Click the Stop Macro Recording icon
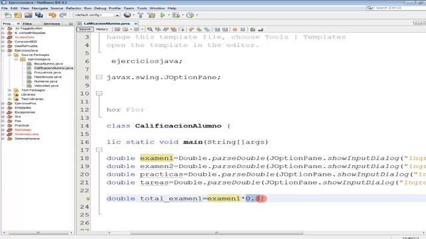Viewport: 426px width, 239px height. pyautogui.click(x=243, y=29)
